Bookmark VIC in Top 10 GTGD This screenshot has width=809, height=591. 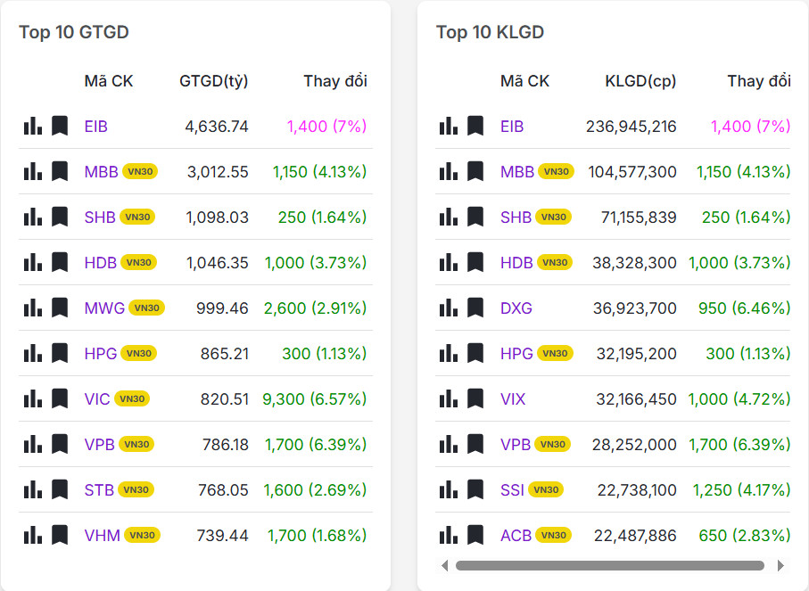tap(60, 398)
